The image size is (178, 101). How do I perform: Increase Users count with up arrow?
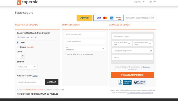point(23,55)
